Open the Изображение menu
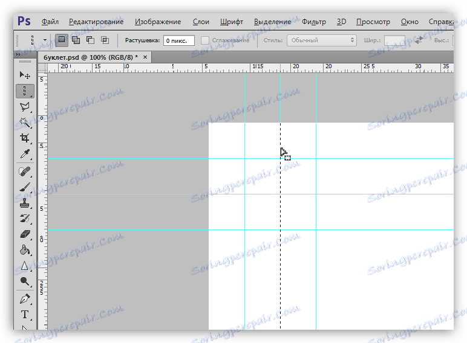This screenshot has width=467, height=343. click(158, 22)
